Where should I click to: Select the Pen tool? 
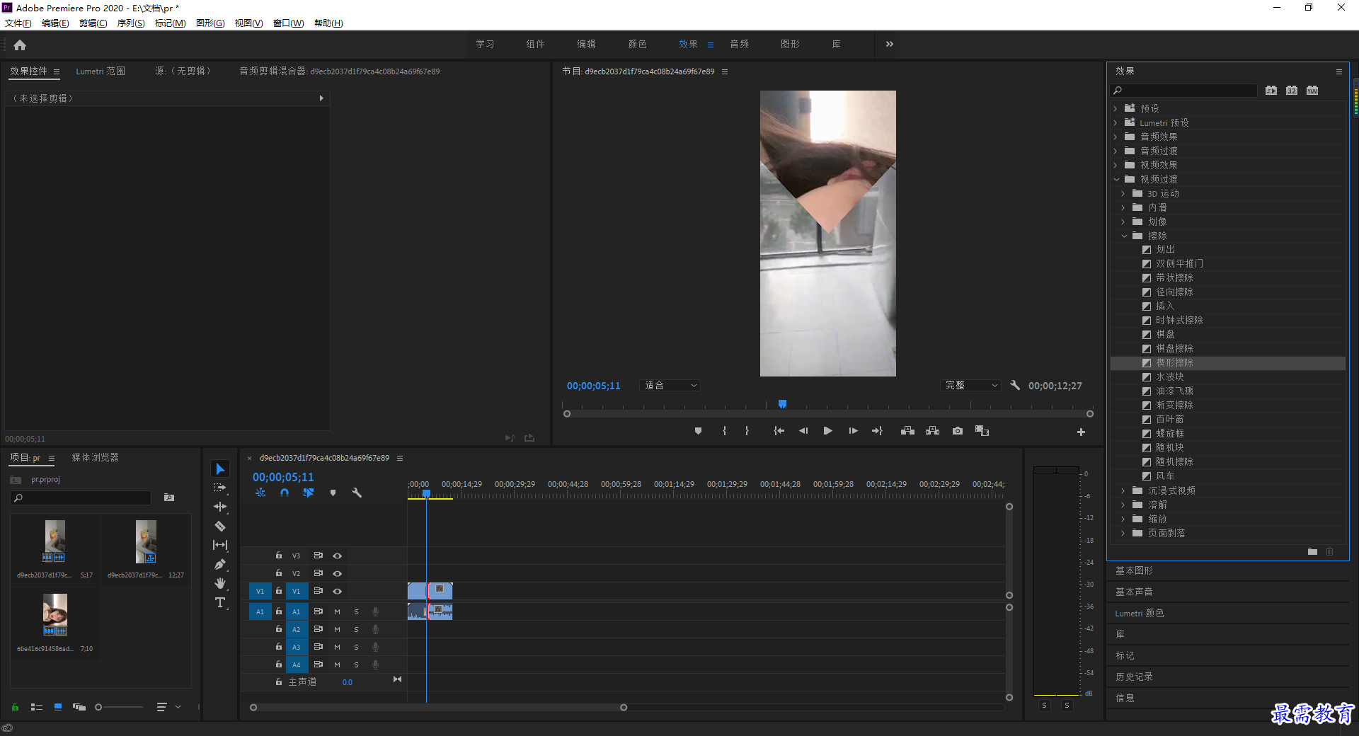tap(220, 564)
